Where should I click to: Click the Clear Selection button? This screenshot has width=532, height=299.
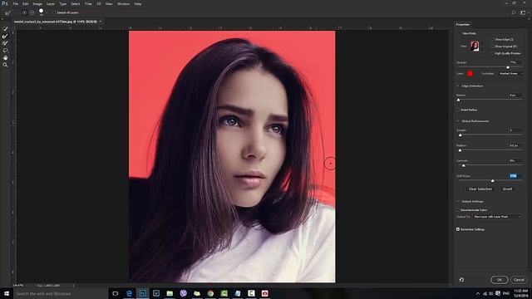[x=480, y=189]
